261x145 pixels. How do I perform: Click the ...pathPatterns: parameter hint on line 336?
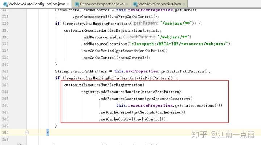tap(141, 37)
